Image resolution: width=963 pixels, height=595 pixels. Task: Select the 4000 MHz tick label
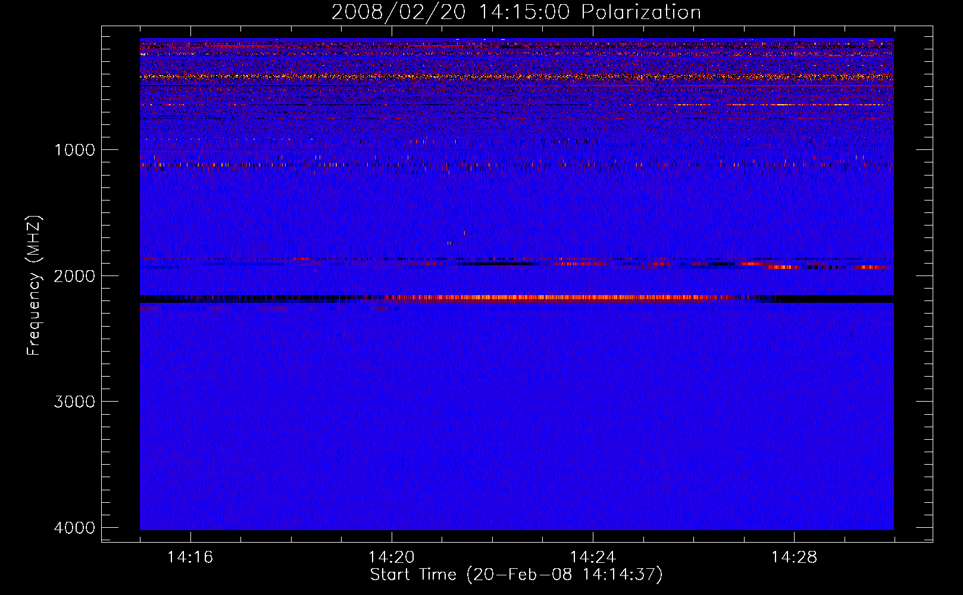click(74, 528)
